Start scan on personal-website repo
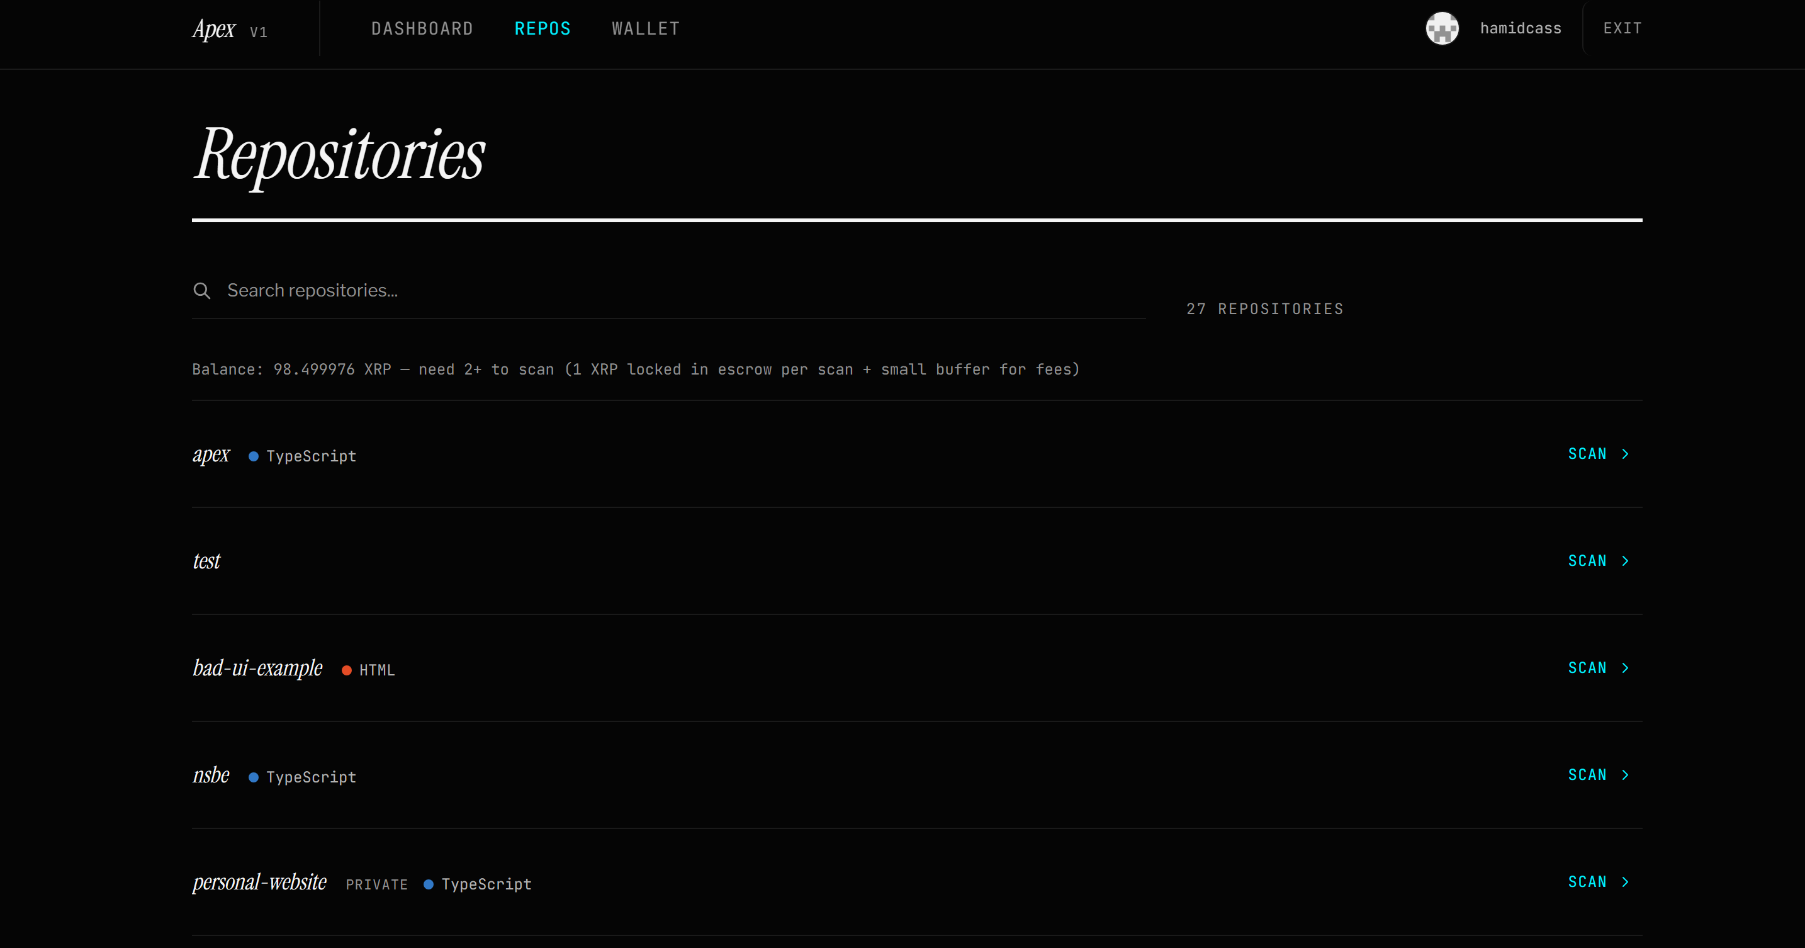 point(1587,882)
